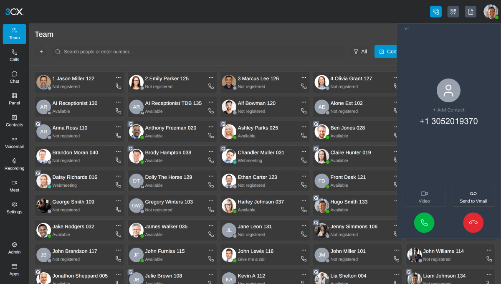501x284 pixels.
Task: Click the 3CX logo
Action: [x=14, y=12]
